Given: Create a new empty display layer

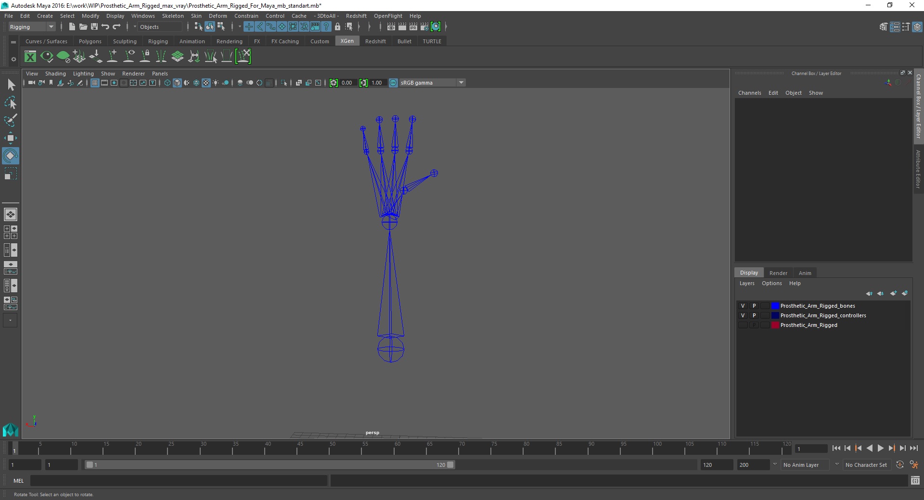Looking at the screenshot, I should pyautogui.click(x=894, y=293).
